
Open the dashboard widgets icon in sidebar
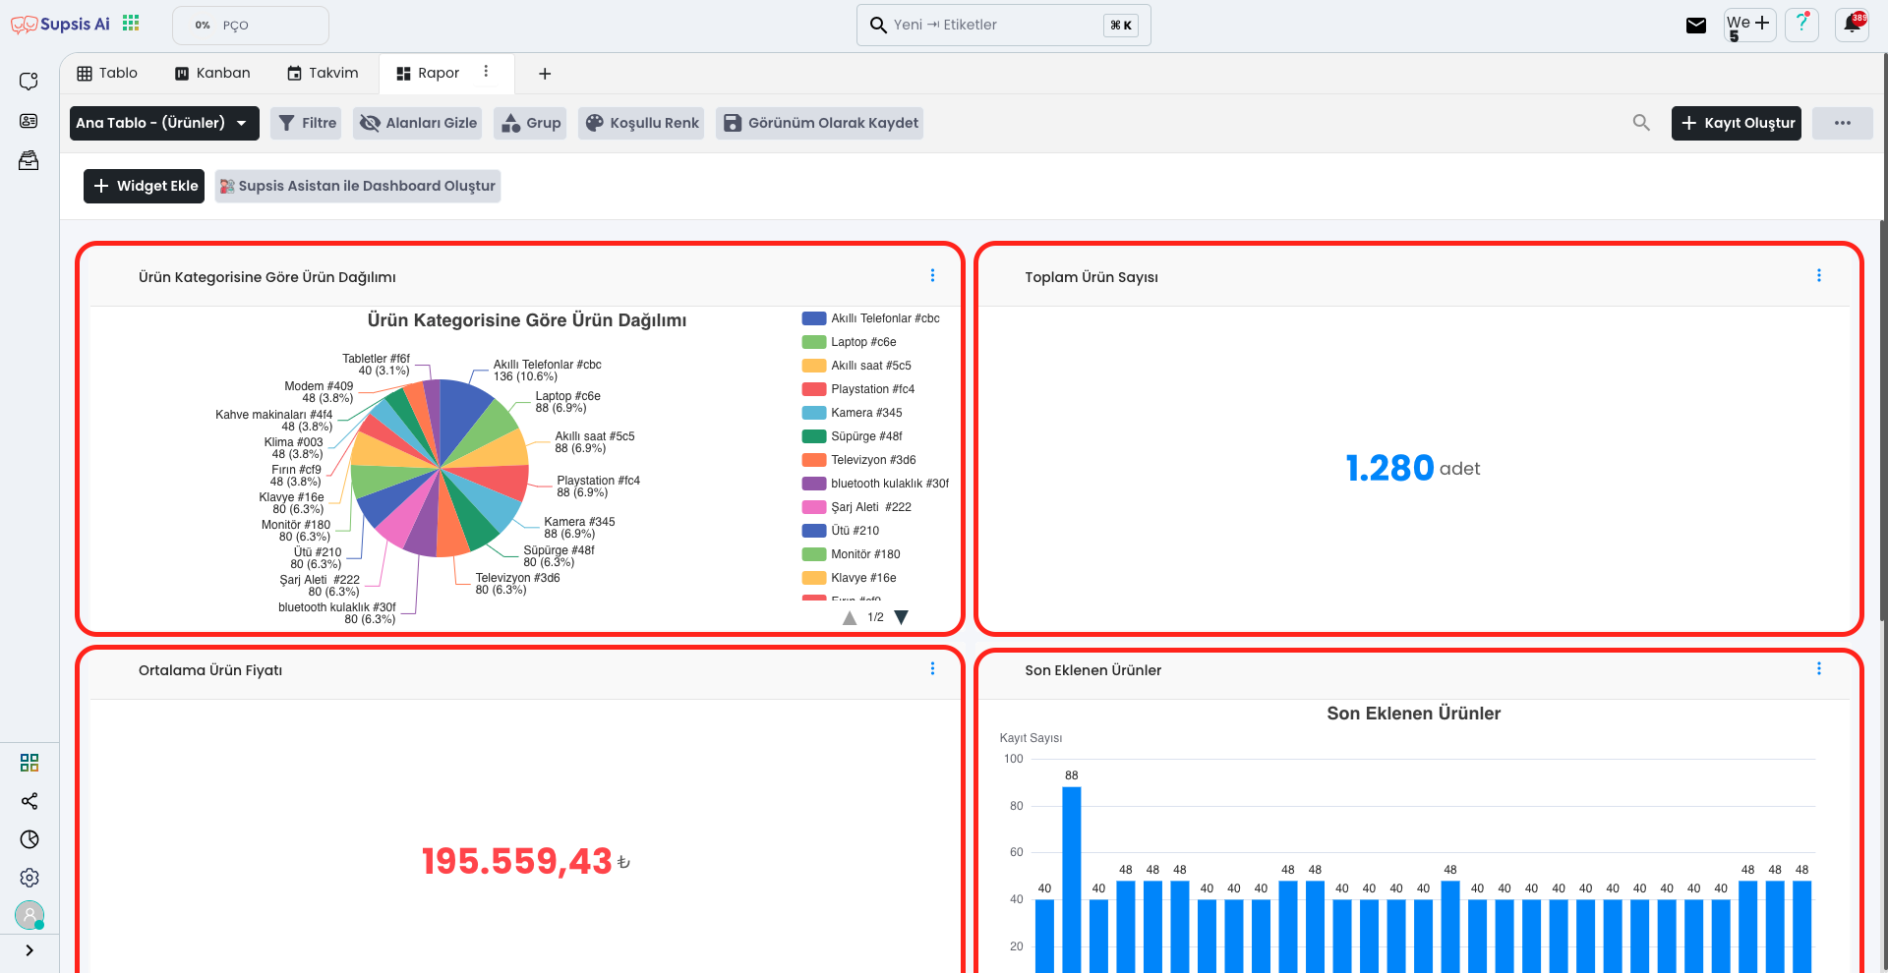coord(29,763)
